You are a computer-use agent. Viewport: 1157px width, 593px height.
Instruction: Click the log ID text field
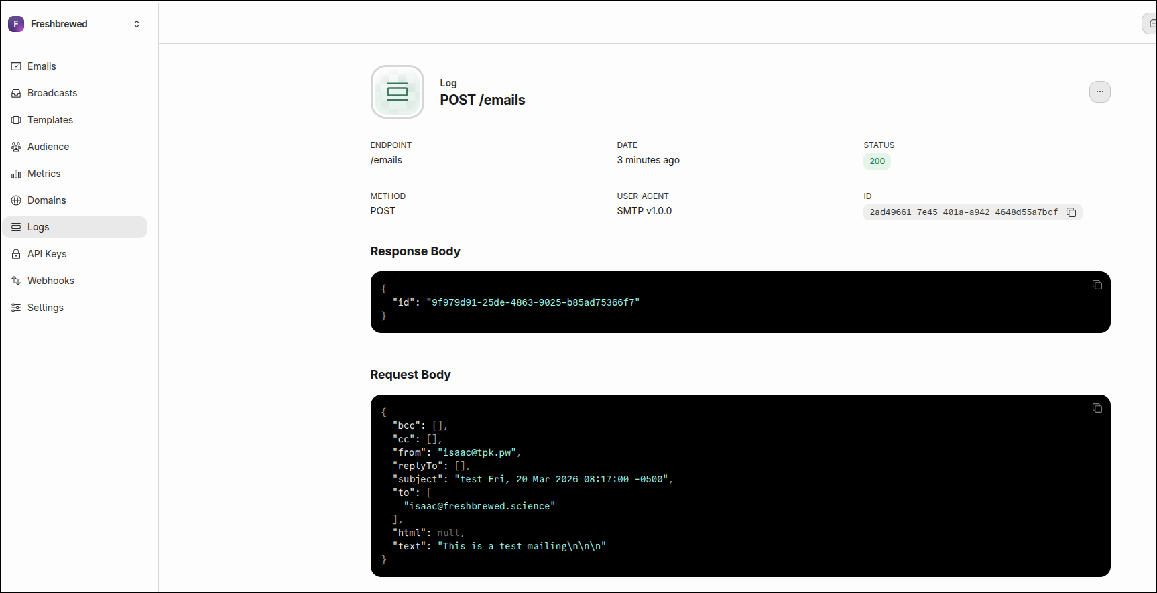tap(963, 212)
